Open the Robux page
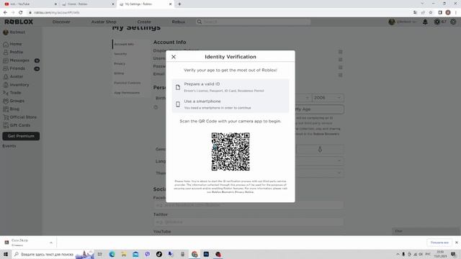 (x=178, y=22)
